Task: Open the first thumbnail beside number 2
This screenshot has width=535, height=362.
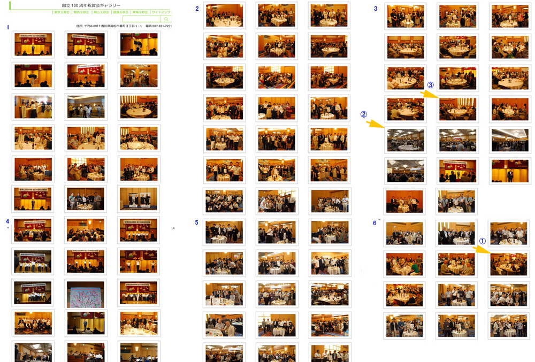Action: pyautogui.click(x=225, y=16)
